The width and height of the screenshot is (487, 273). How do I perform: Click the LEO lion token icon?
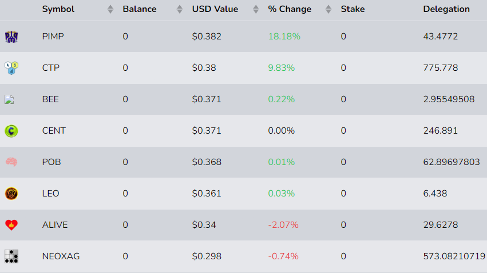click(11, 194)
